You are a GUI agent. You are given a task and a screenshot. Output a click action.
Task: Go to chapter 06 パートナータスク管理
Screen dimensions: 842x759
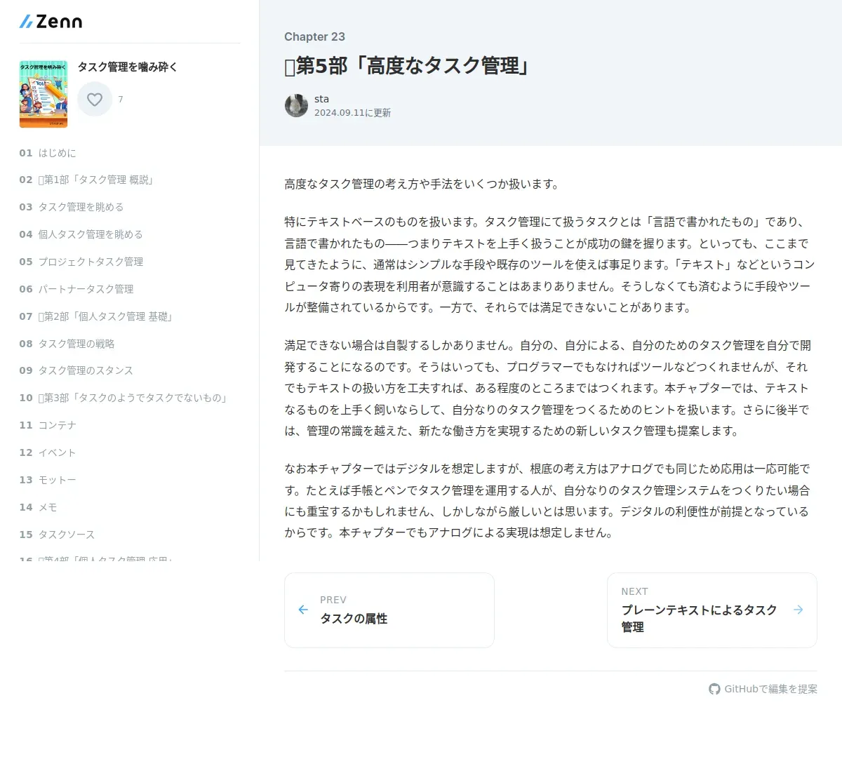76,289
